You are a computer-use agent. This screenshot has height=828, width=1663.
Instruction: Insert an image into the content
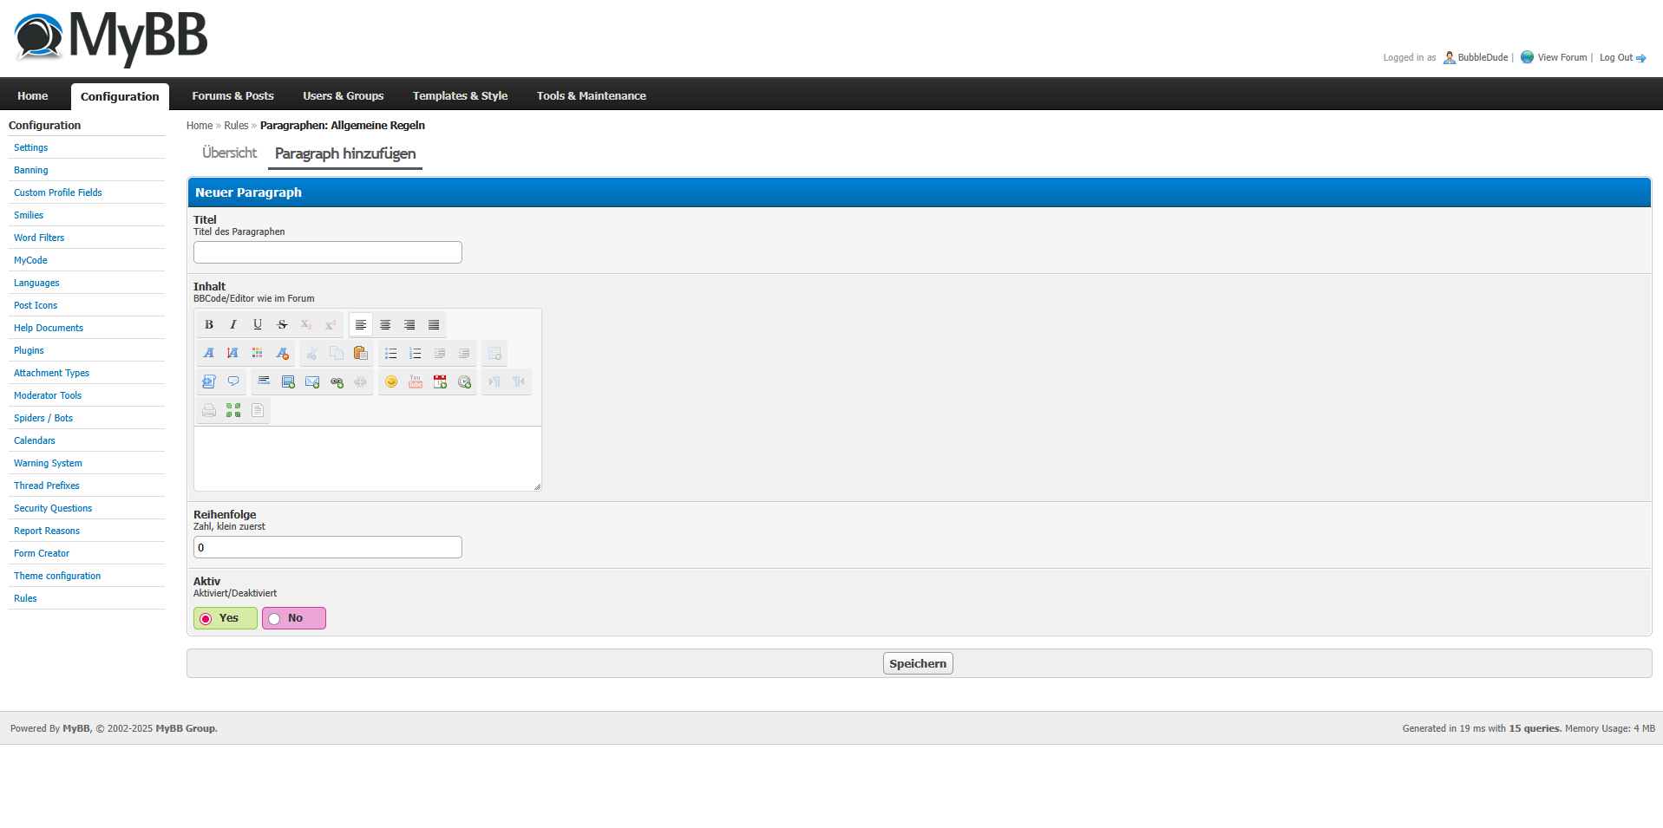pyautogui.click(x=288, y=381)
